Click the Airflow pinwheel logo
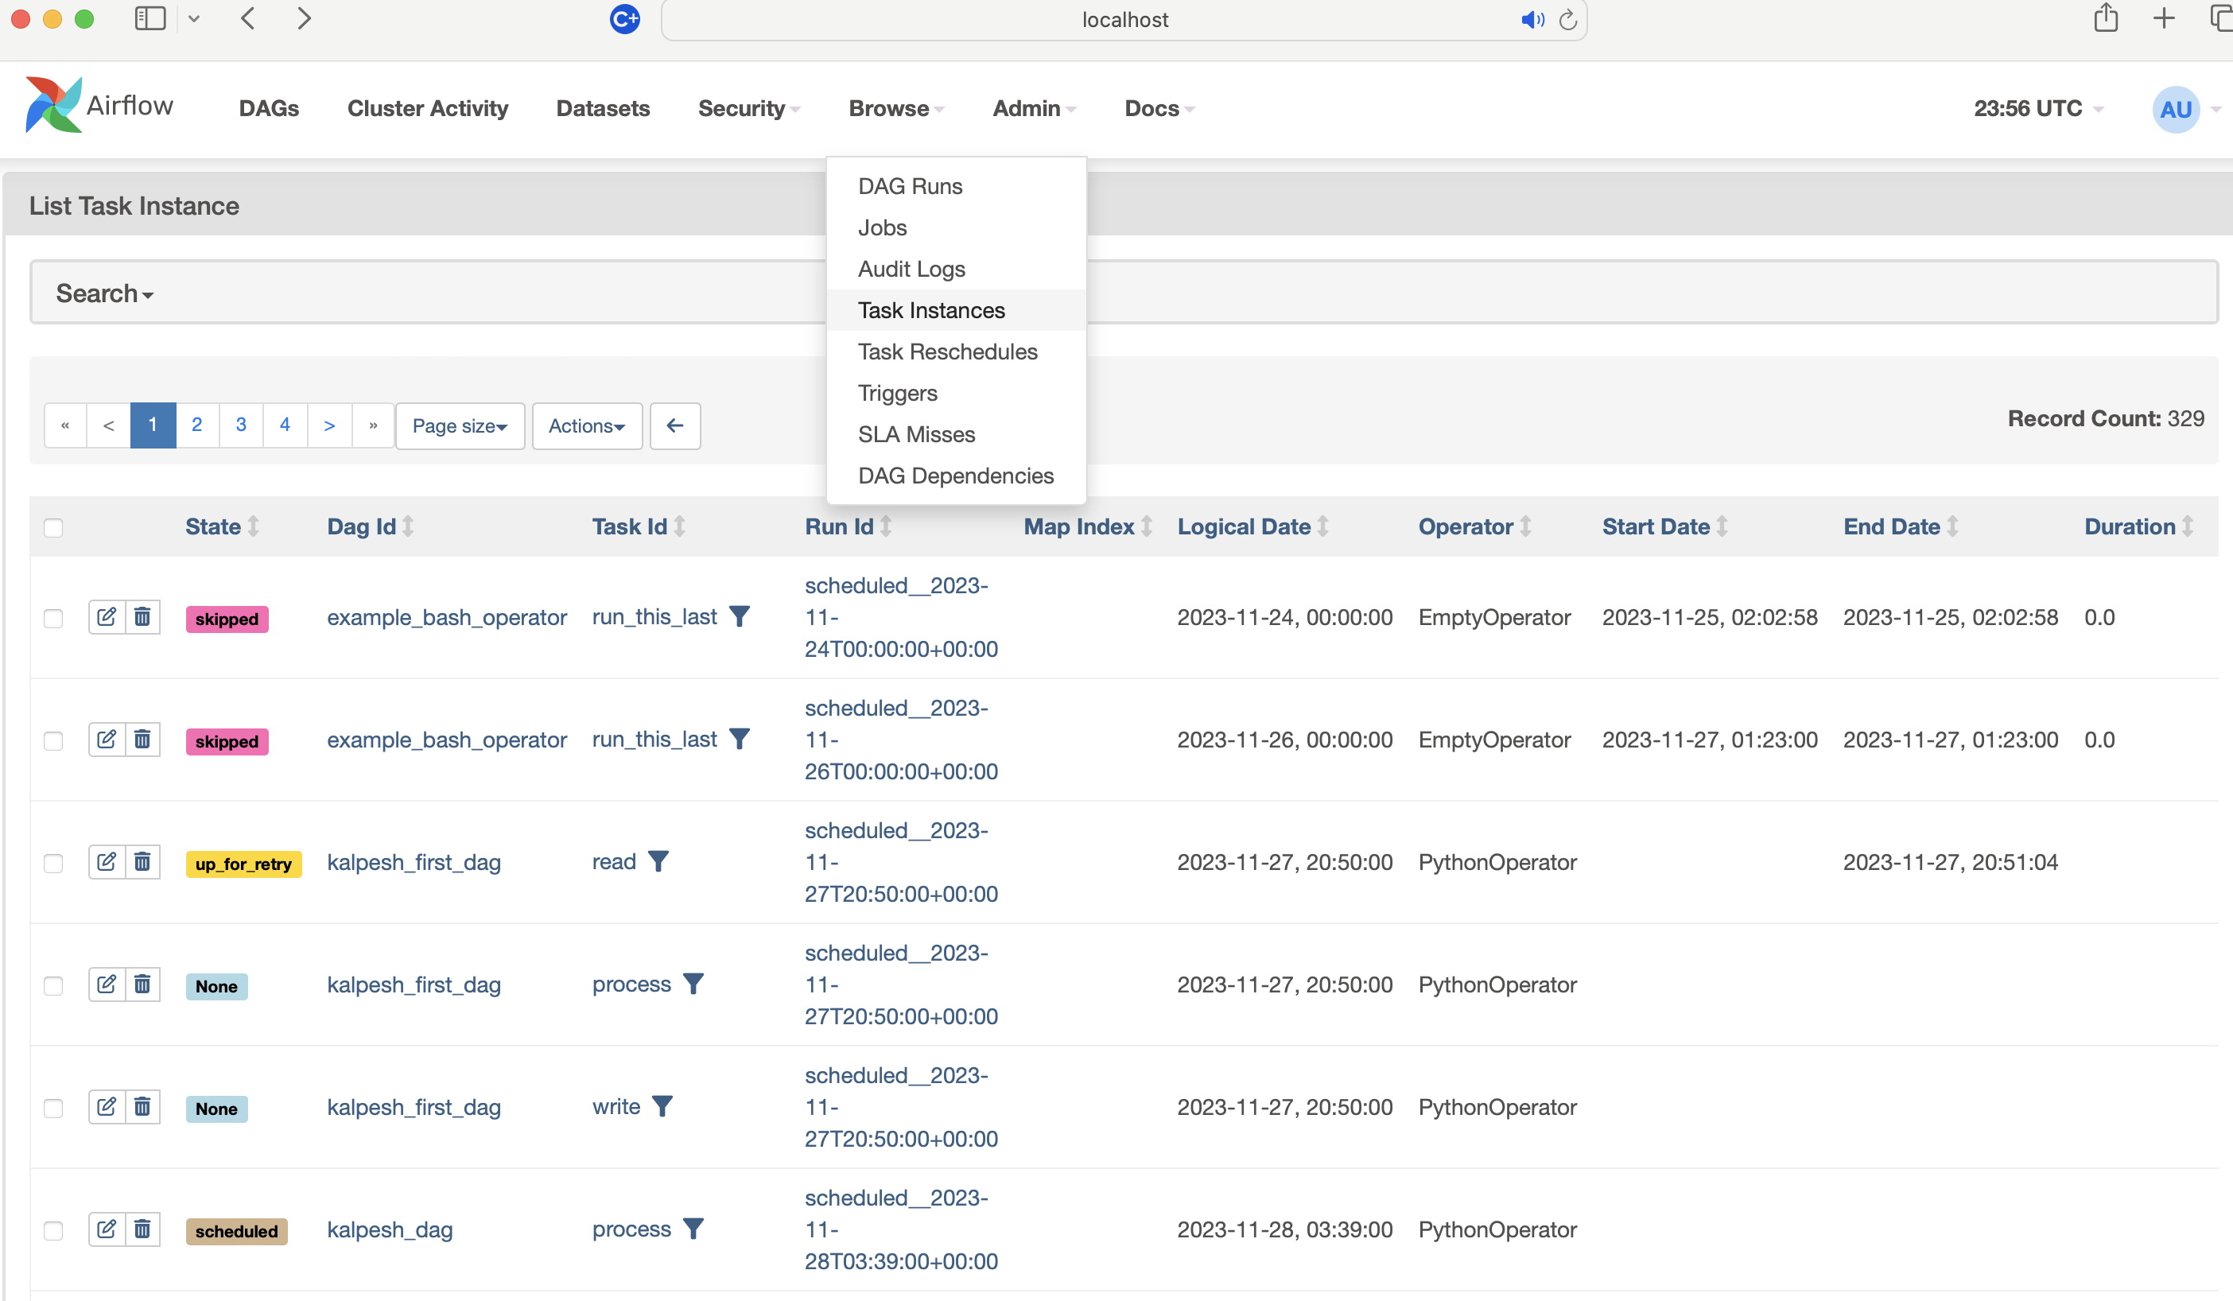Image resolution: width=2233 pixels, height=1301 pixels. [53, 106]
